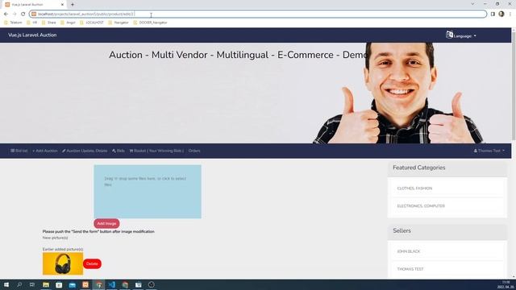Open File Explorer from the taskbar
The height and width of the screenshot is (290, 516).
coord(46,284)
